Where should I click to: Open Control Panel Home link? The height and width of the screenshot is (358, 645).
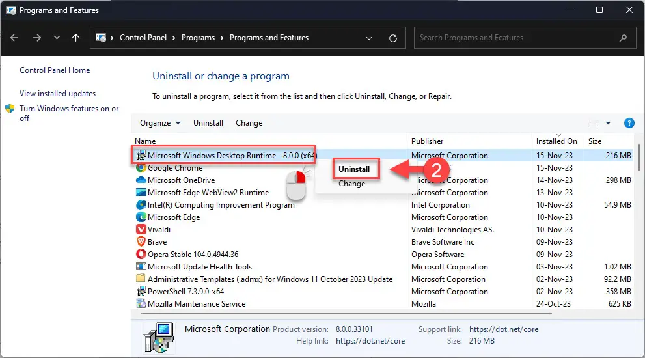[55, 70]
